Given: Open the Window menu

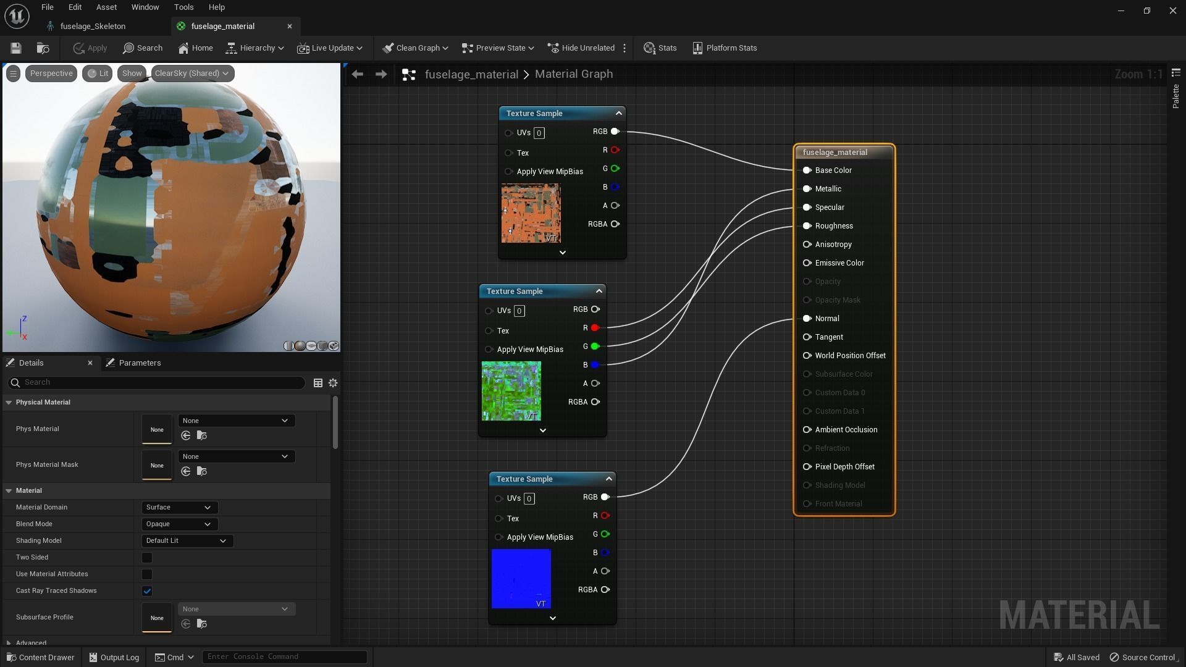Looking at the screenshot, I should tap(145, 7).
